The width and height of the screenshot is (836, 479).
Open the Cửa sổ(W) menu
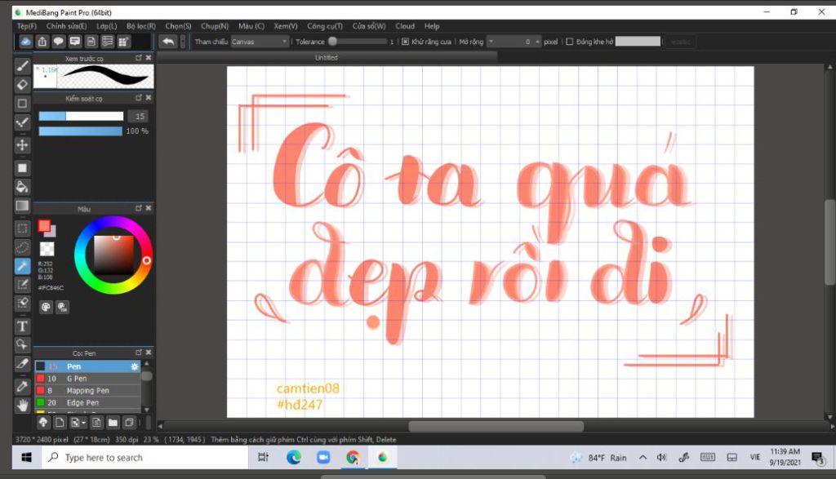369,26
